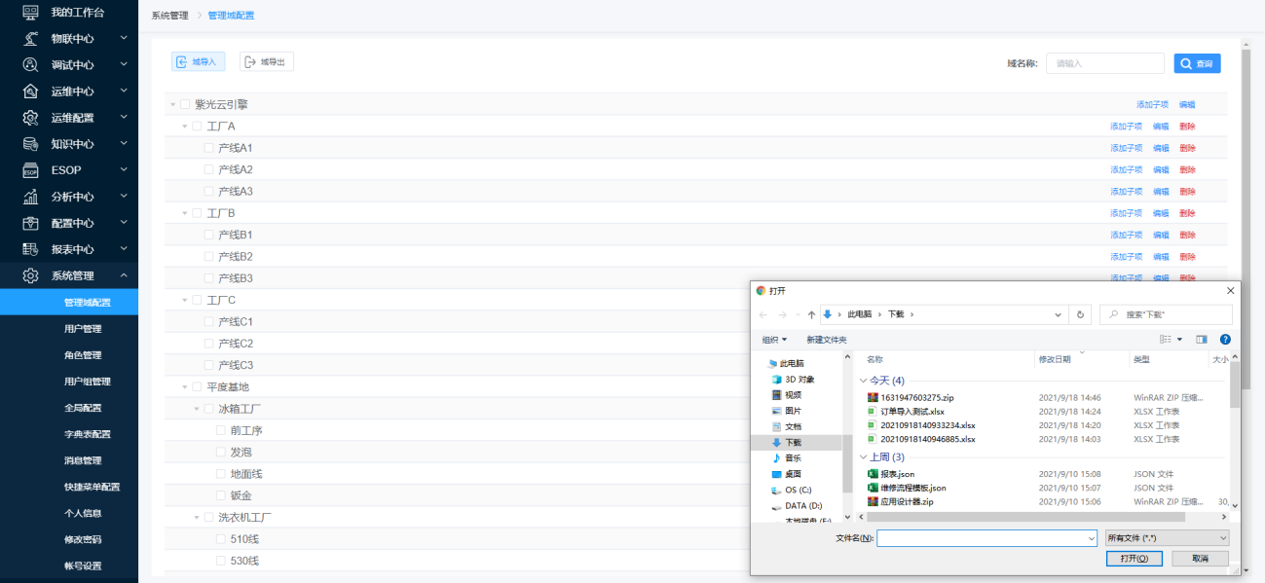This screenshot has width=1265, height=583.
Task: Check the 工厂A checkbox
Action: point(197,127)
